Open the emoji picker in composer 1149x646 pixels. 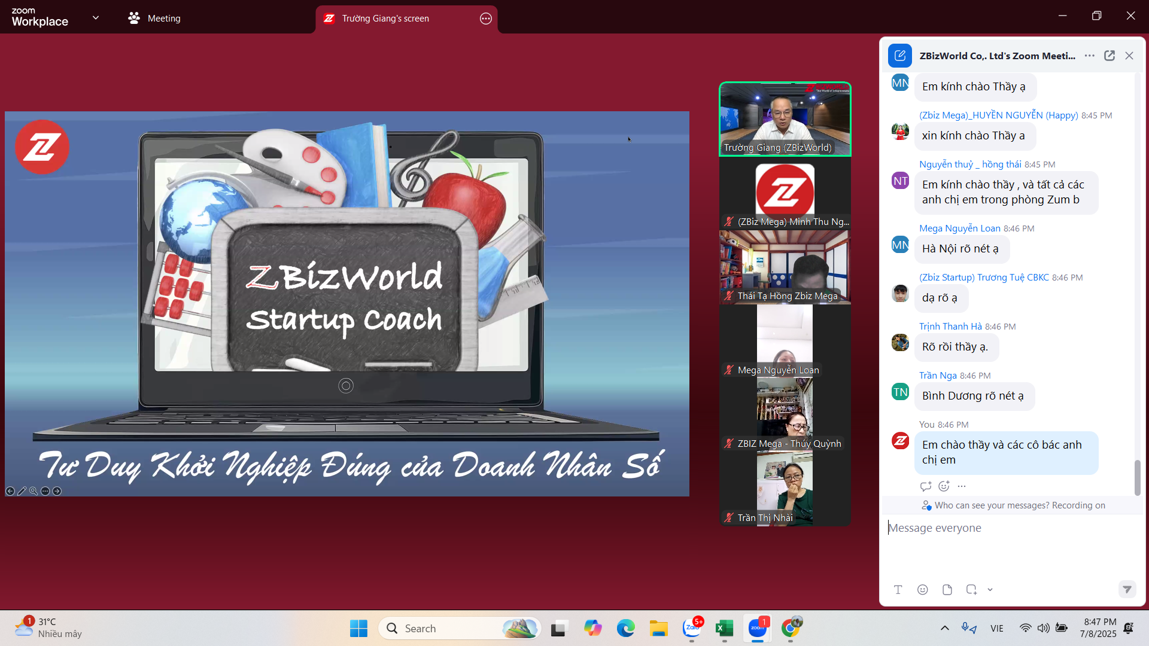pyautogui.click(x=923, y=590)
